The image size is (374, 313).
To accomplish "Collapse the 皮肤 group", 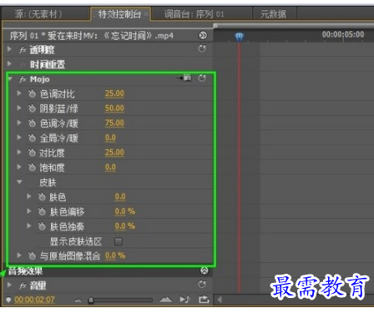I will tap(19, 182).
